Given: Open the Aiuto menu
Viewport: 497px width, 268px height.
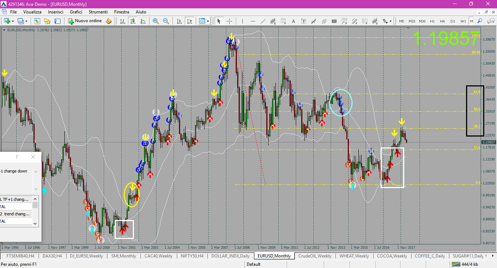Looking at the screenshot, I should (x=141, y=12).
